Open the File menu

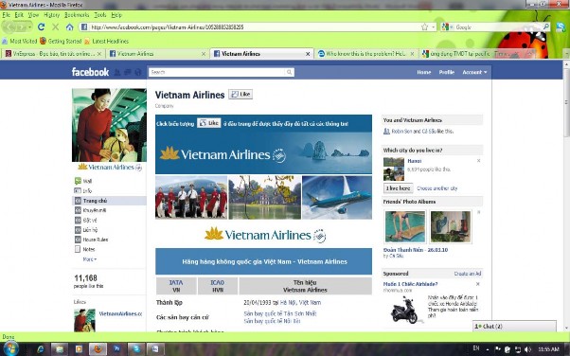7,15
